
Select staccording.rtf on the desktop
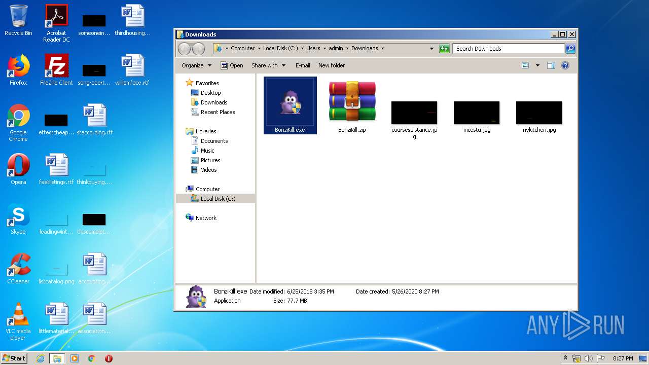point(94,120)
